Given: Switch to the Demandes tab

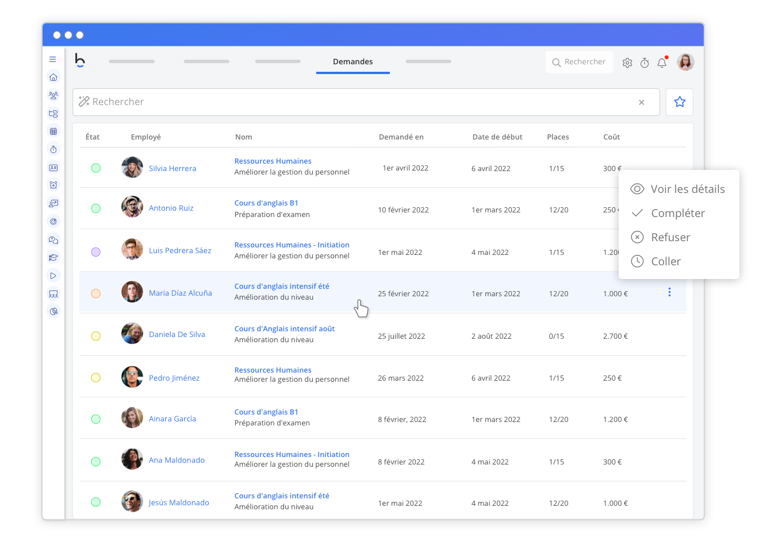Looking at the screenshot, I should (x=352, y=62).
